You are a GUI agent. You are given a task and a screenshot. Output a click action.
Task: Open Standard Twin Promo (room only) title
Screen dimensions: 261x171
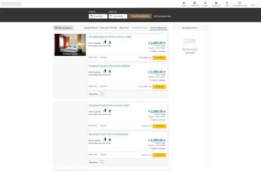(x=109, y=105)
